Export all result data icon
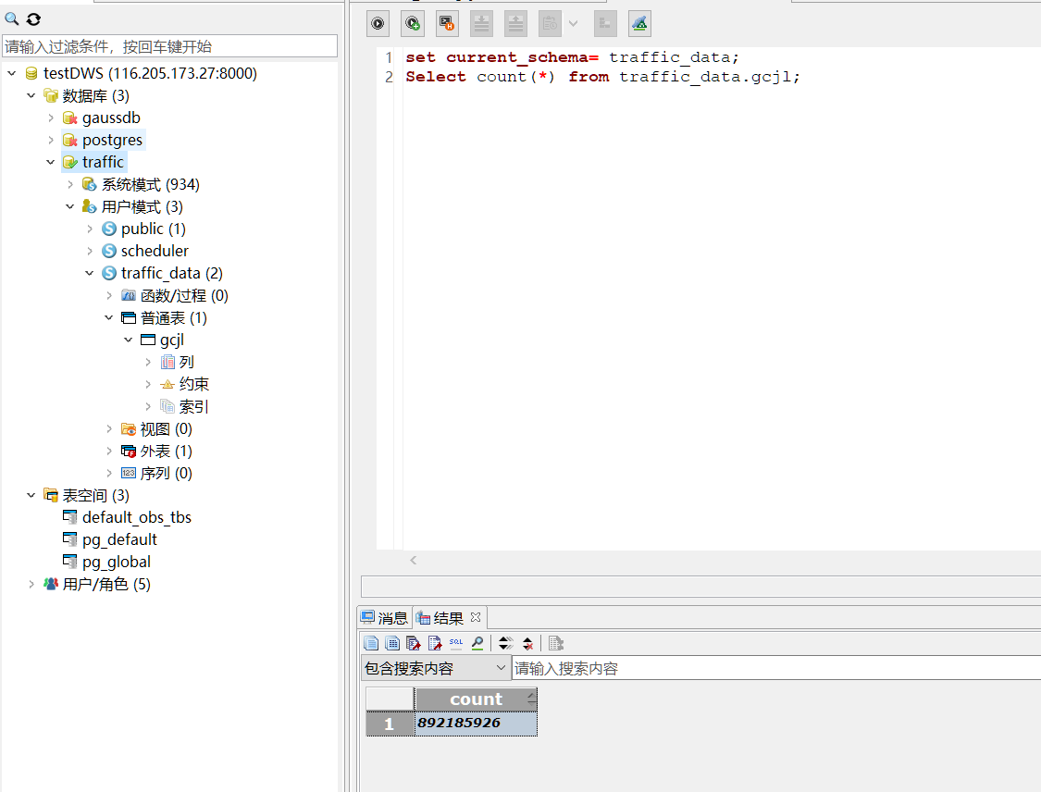This screenshot has width=1041, height=792. 414,643
